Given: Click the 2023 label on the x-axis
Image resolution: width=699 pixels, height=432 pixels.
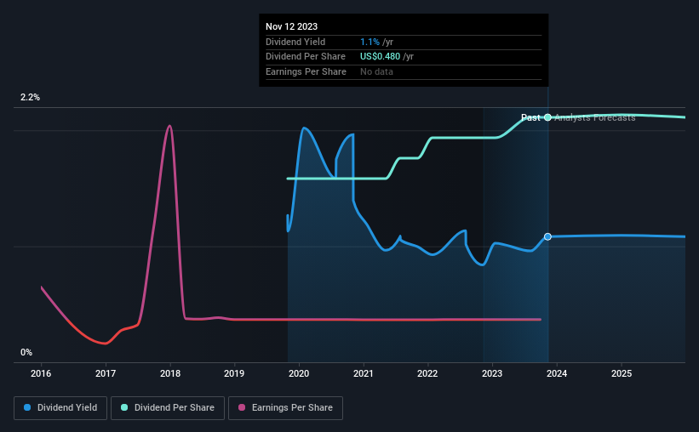Looking at the screenshot, I should [492, 373].
